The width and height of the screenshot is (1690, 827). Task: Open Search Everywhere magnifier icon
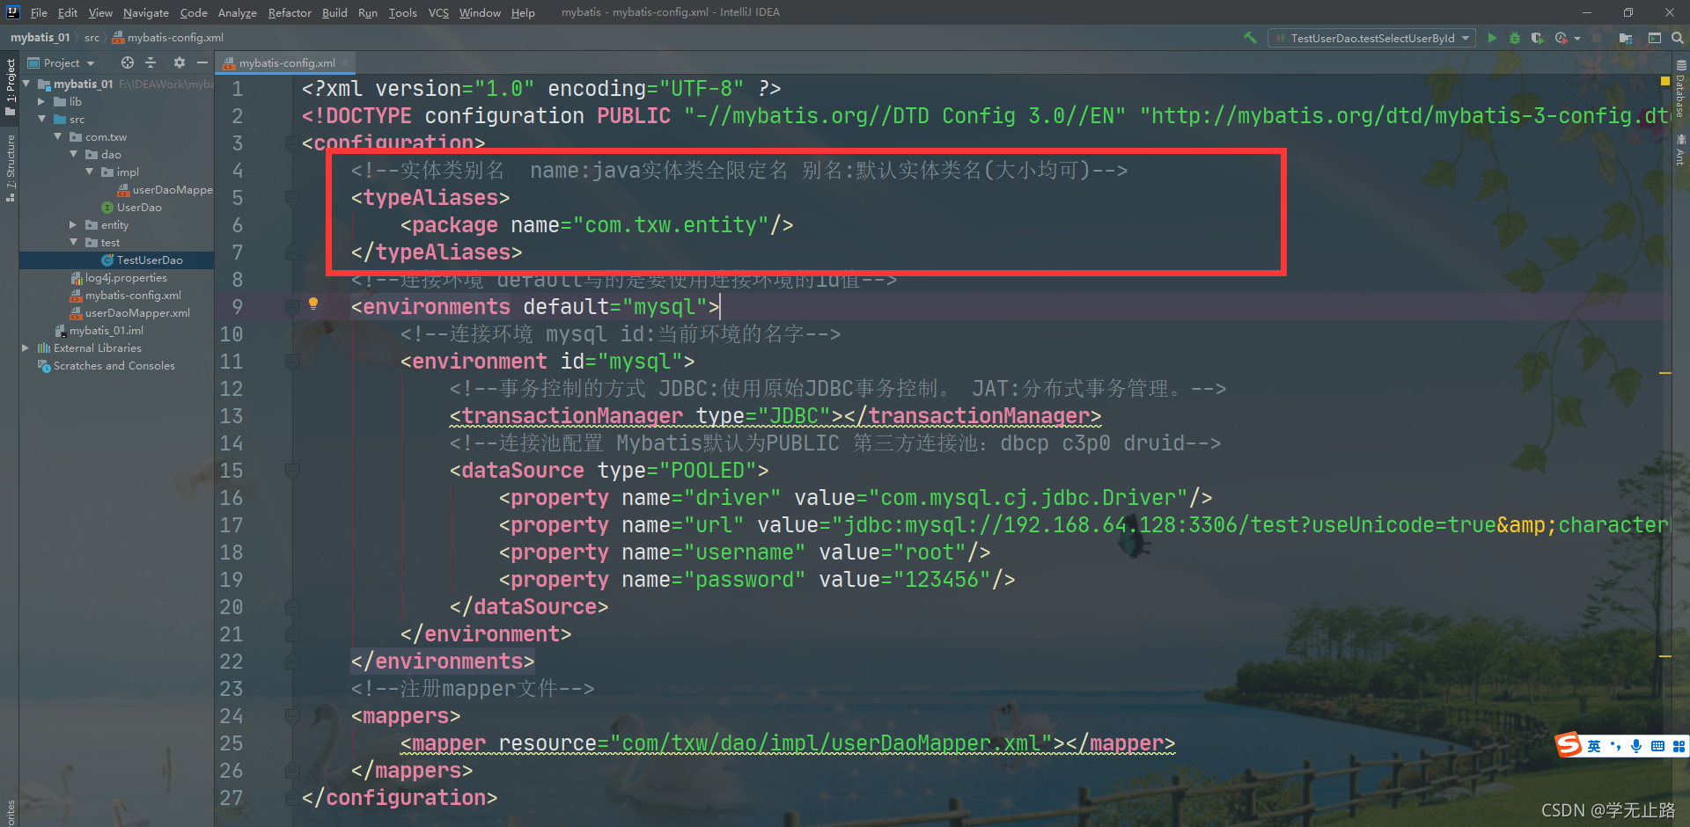click(x=1678, y=38)
